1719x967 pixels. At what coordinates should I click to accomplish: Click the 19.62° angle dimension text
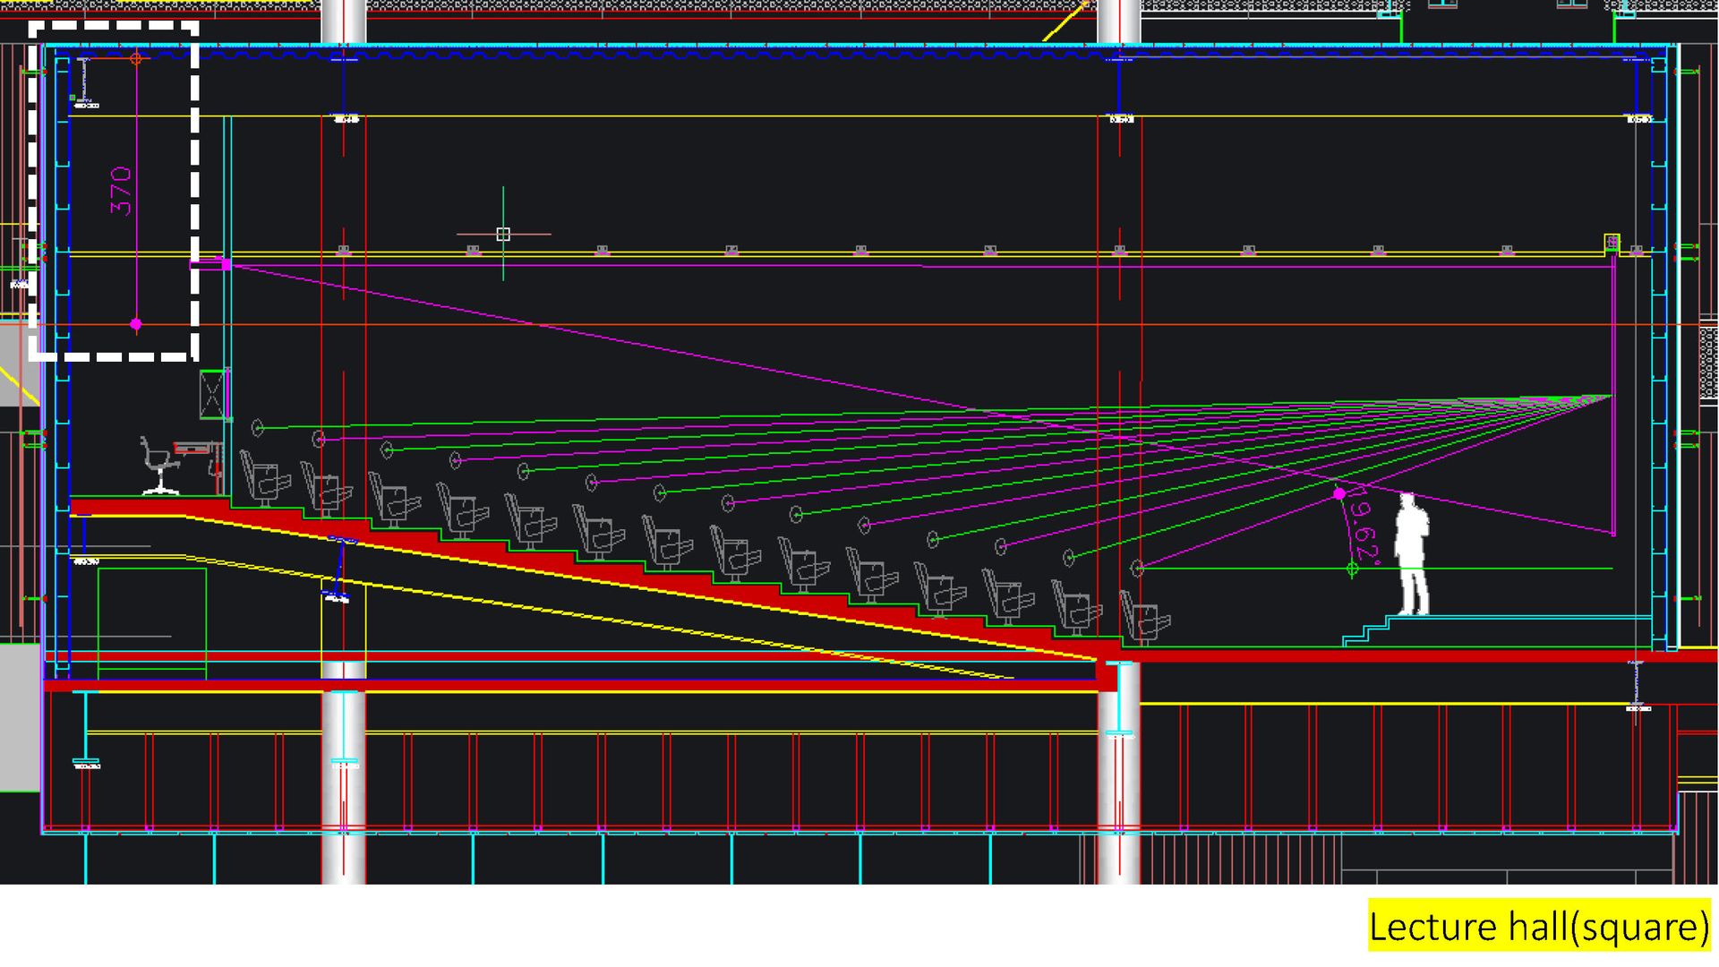click(x=1365, y=526)
